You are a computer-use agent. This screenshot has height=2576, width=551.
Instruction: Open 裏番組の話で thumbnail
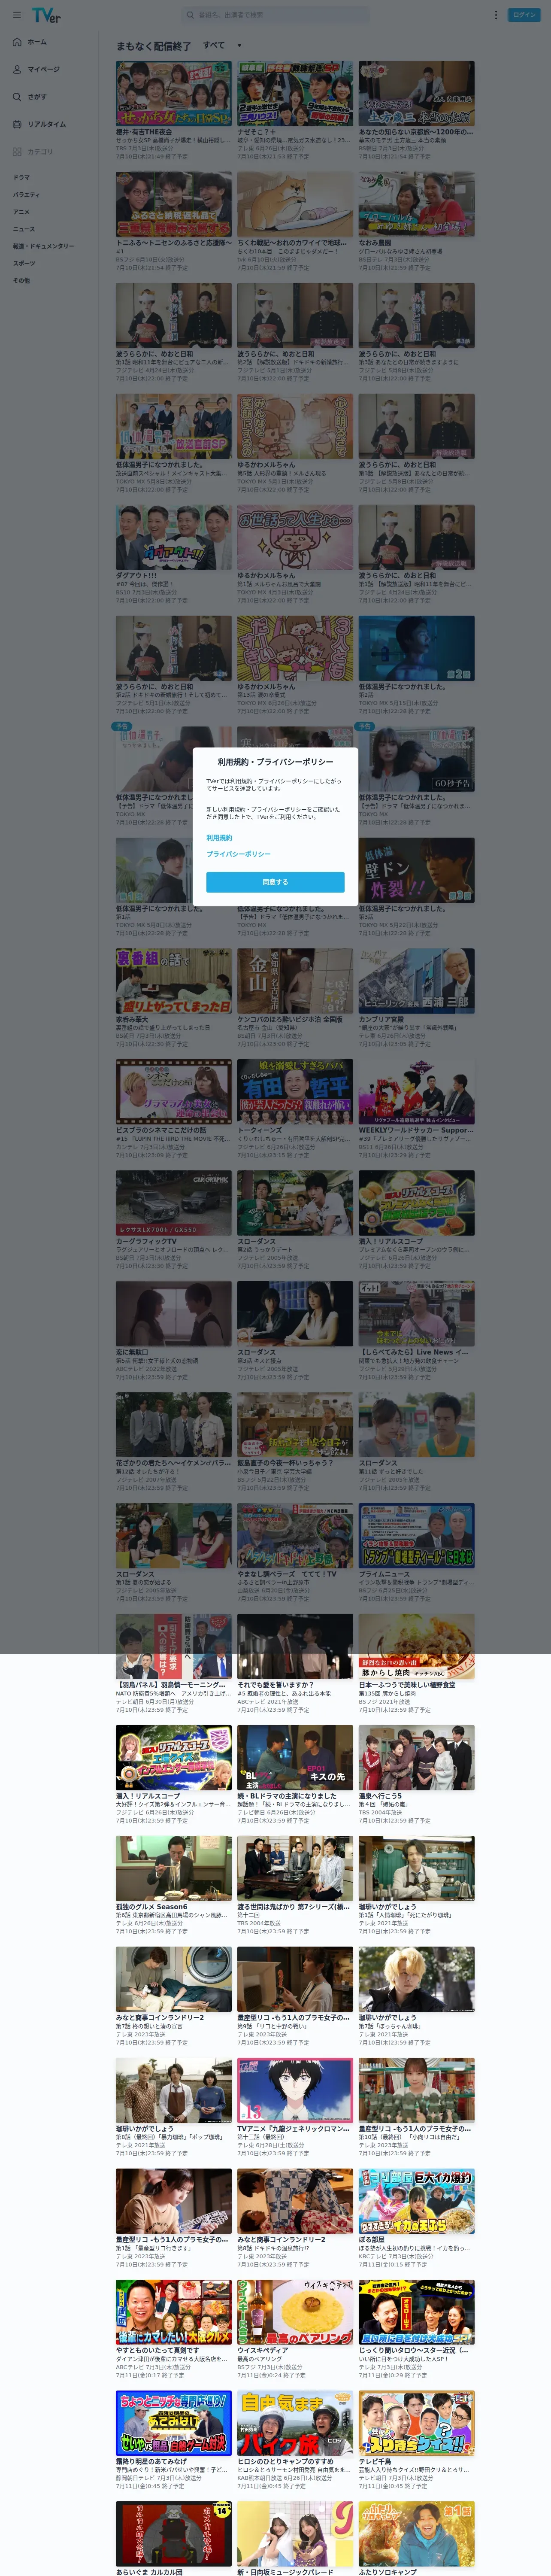pyautogui.click(x=174, y=981)
